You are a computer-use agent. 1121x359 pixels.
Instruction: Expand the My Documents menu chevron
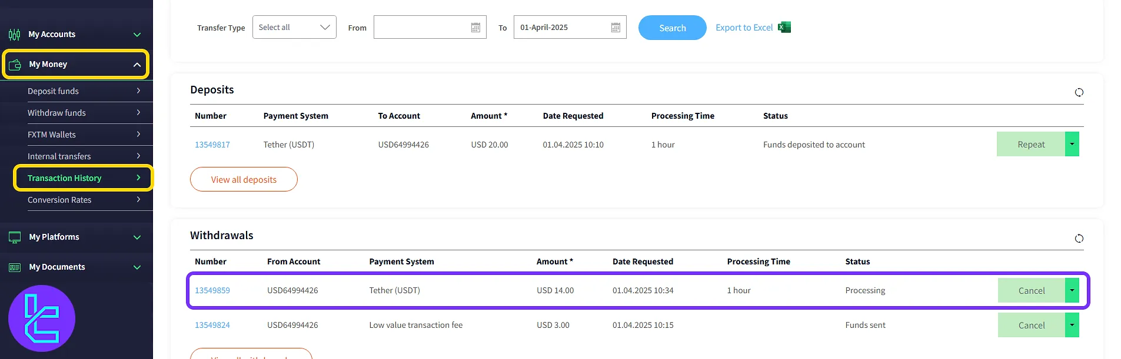tap(137, 267)
